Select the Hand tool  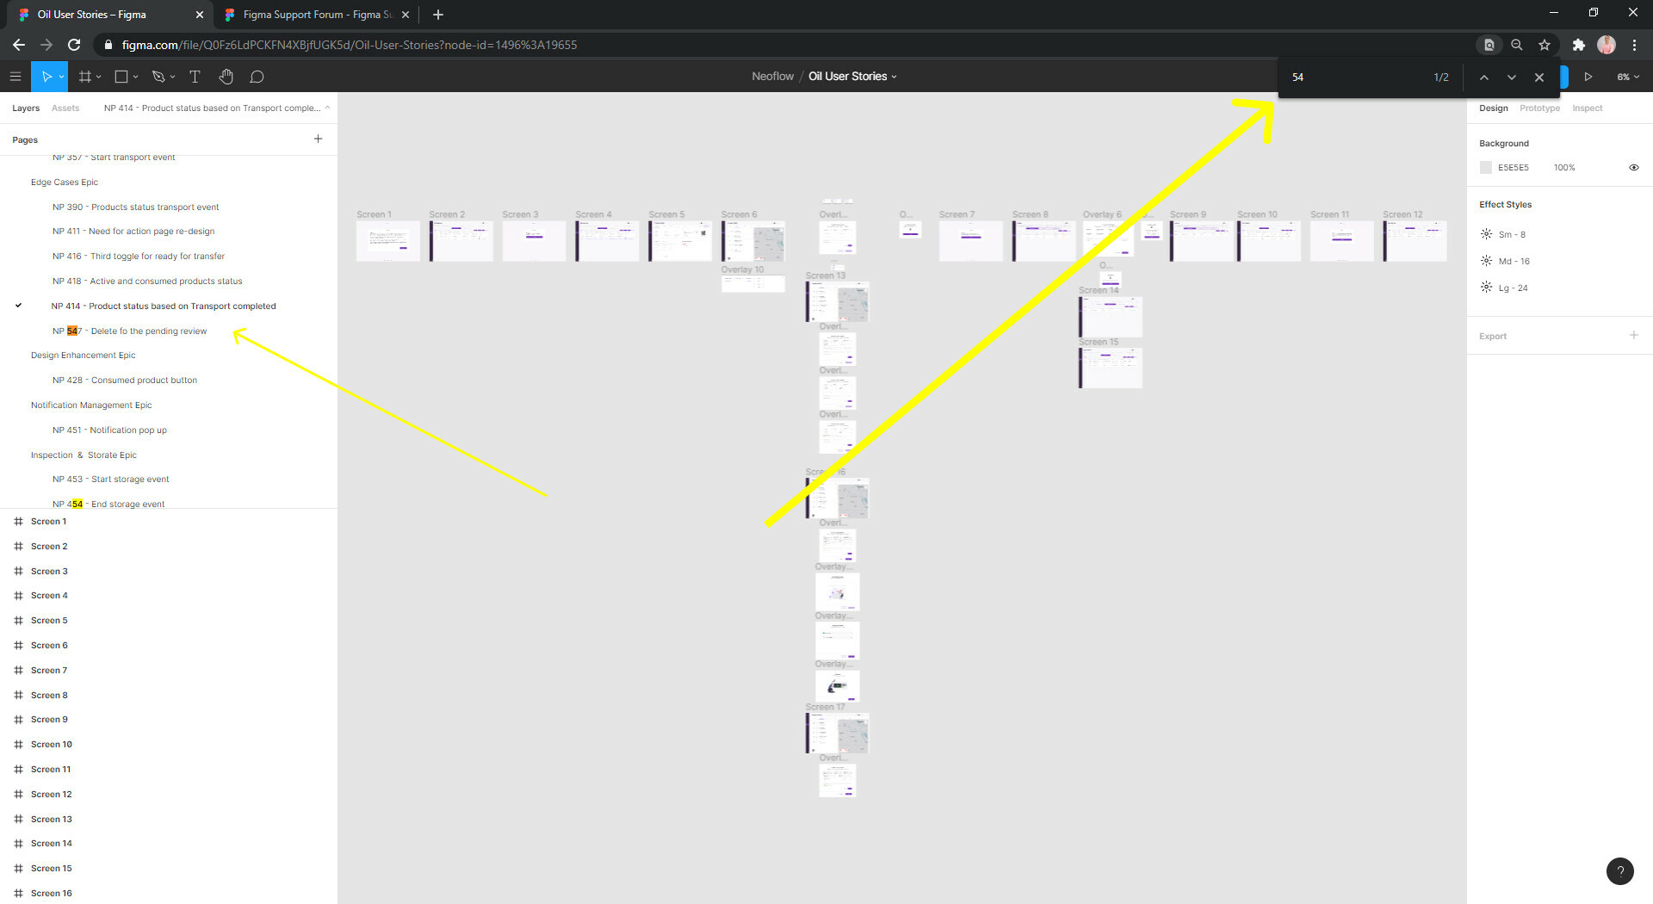226,77
